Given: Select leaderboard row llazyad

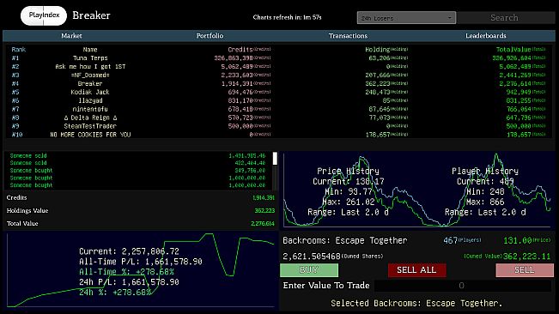Looking at the screenshot, I should (279, 100).
